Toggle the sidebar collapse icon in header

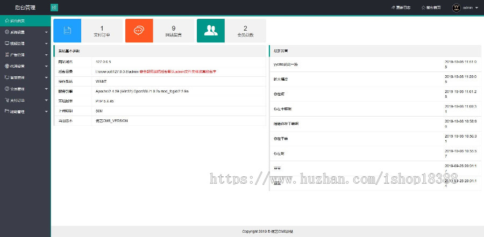coord(54,8)
